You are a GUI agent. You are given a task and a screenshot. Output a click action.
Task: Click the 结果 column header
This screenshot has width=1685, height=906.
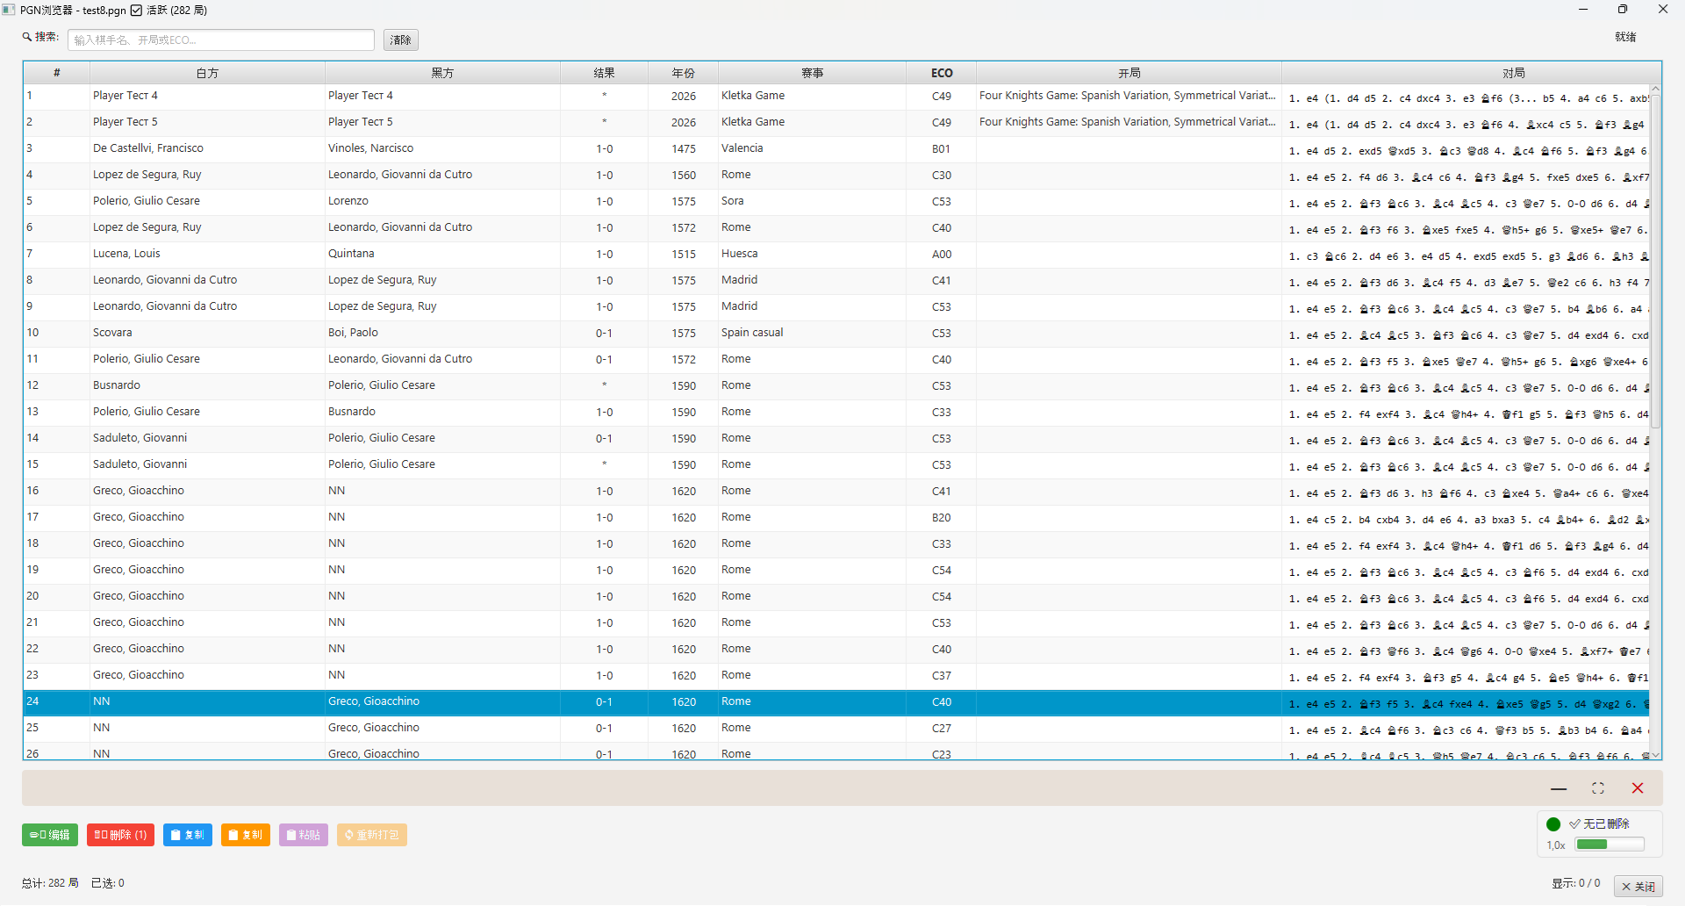click(605, 73)
